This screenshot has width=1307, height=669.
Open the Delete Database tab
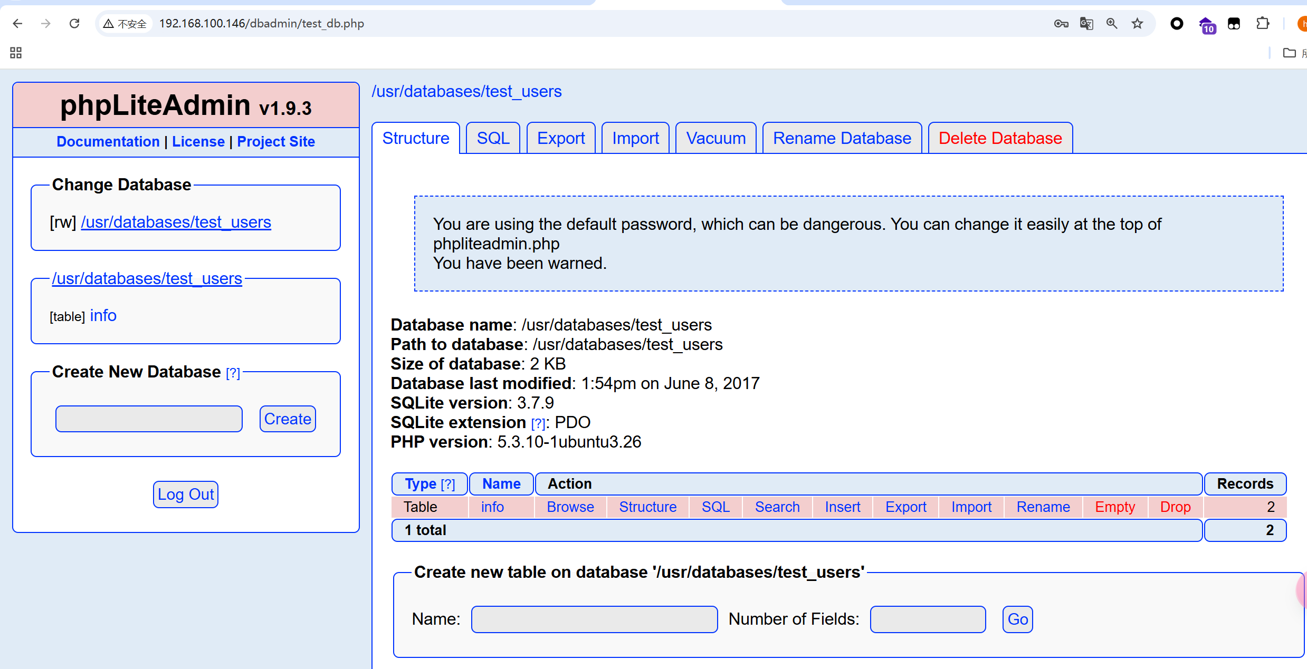tap(1000, 138)
